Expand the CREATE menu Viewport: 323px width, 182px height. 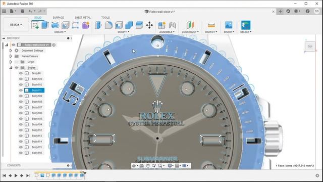click(x=60, y=32)
